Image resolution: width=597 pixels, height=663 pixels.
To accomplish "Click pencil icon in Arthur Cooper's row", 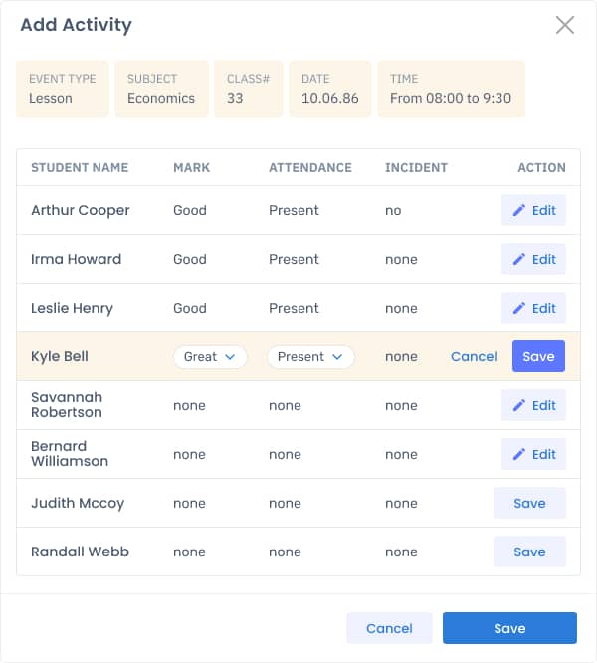I will point(518,210).
